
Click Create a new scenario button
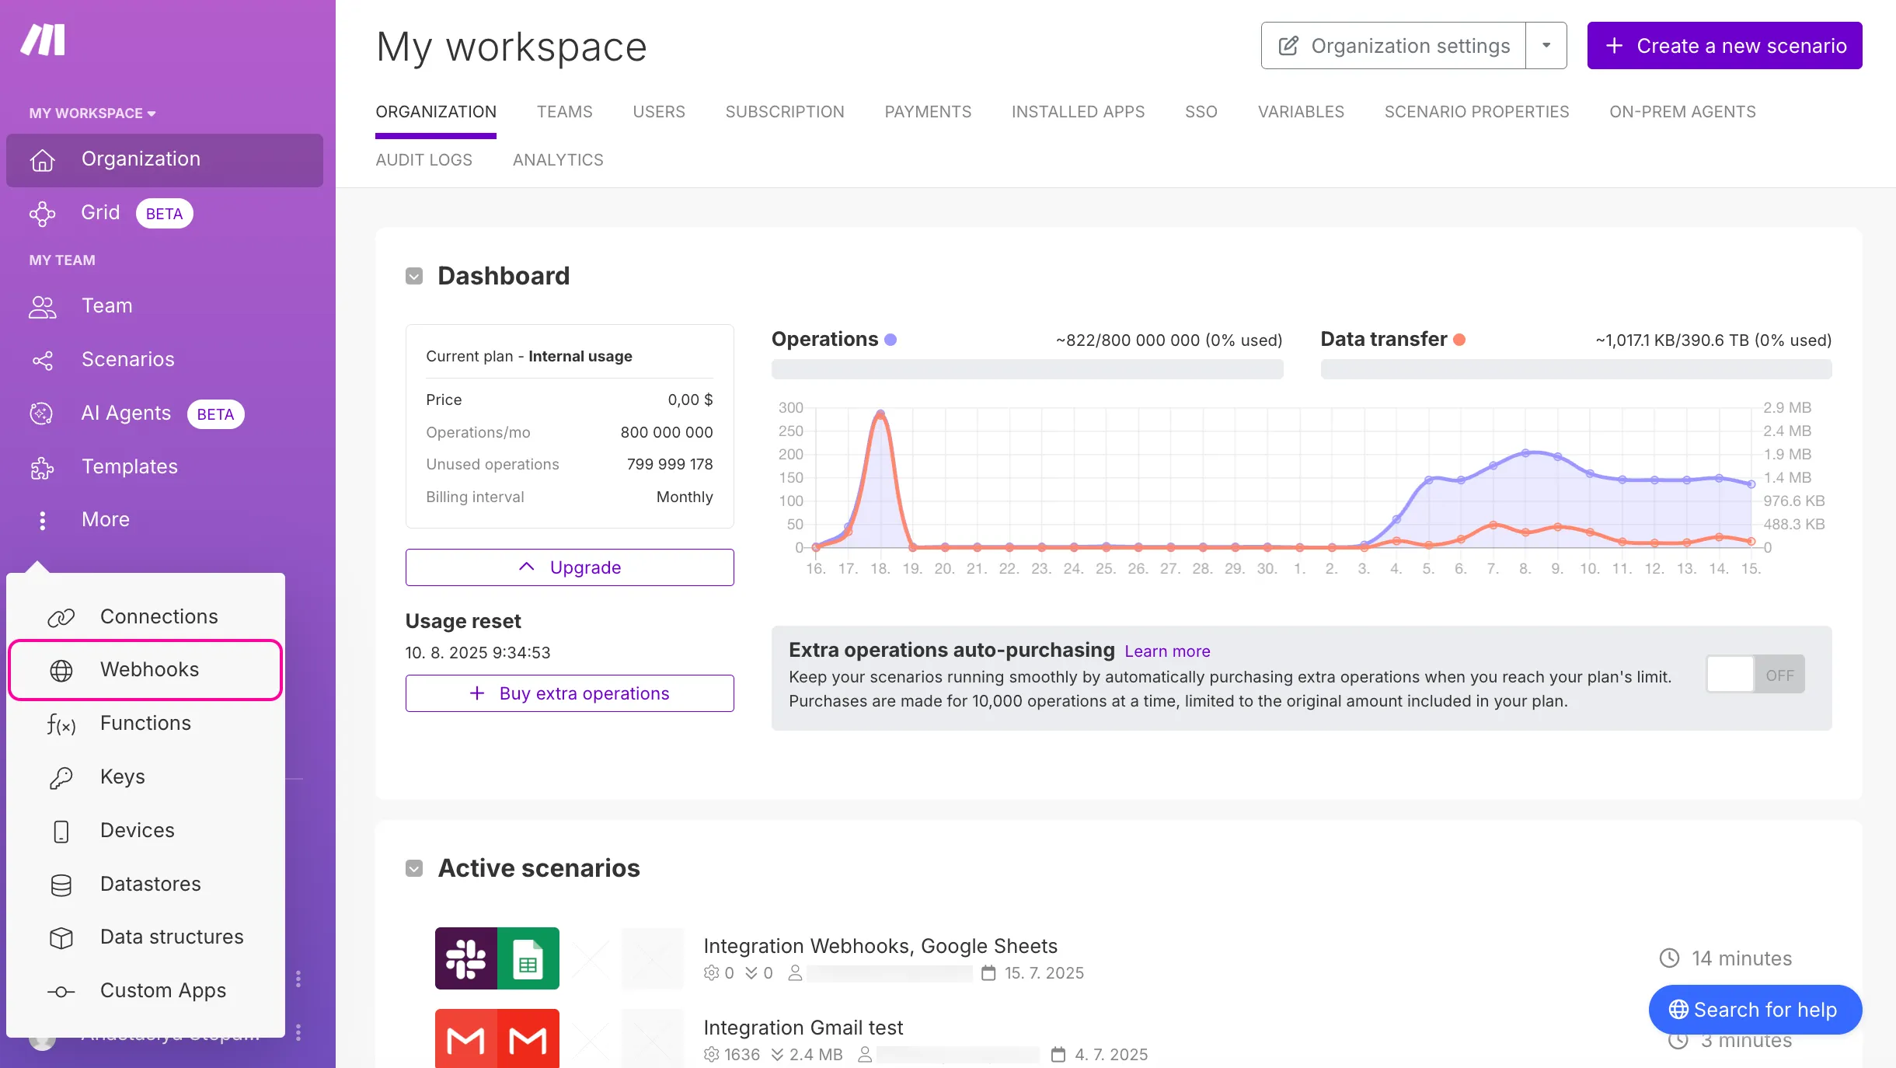[1724, 46]
